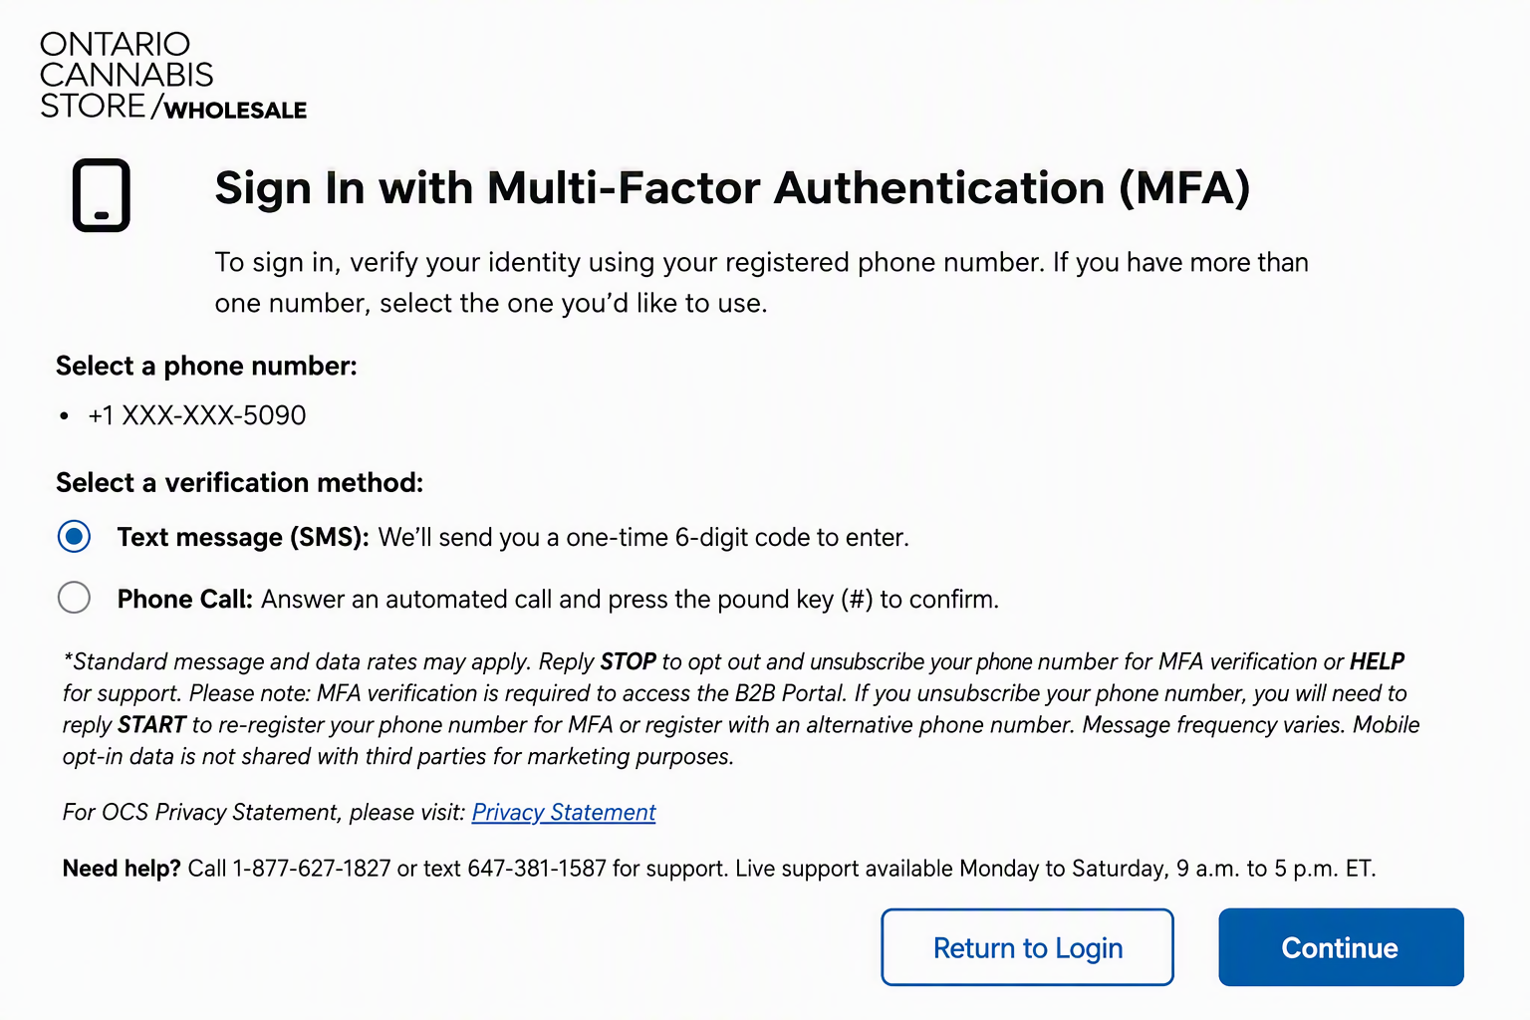Select the Phone Call radio button
The image size is (1530, 1020).
coord(74,598)
